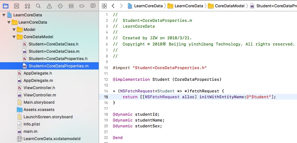The image size is (297, 143).
Task: Click the @dynamic studentSex line
Action: 138,126
